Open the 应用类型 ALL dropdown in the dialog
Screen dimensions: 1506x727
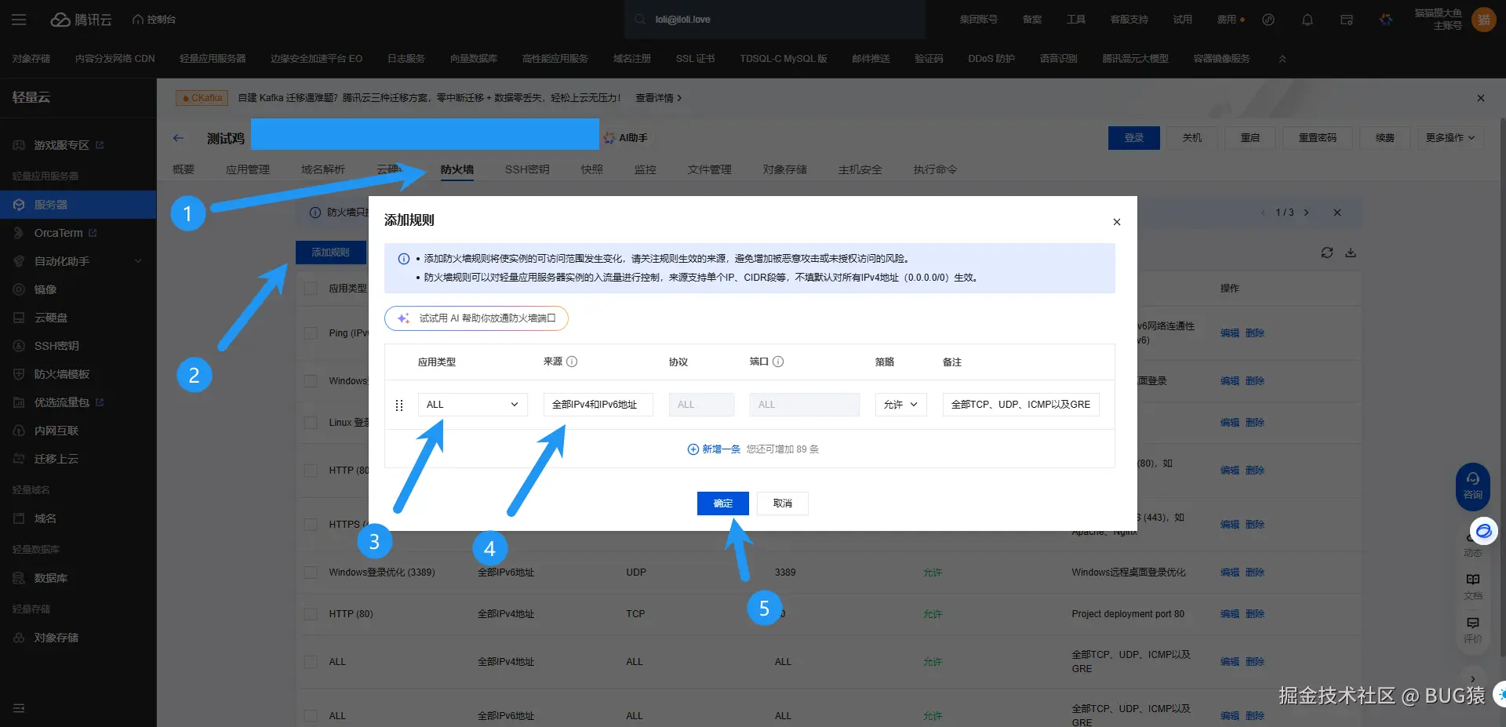click(x=471, y=404)
